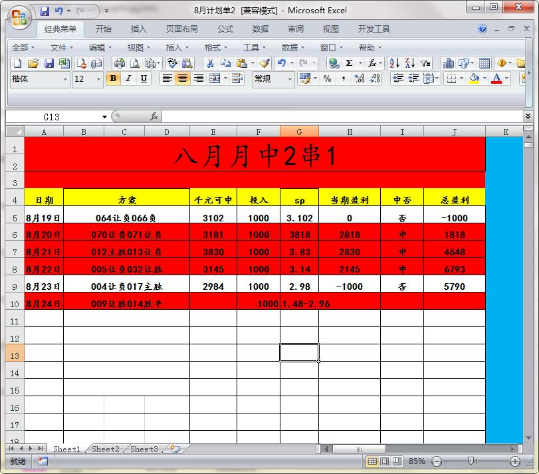This screenshot has width=539, height=474.
Task: Toggle italic formatting on
Action: [x=128, y=79]
